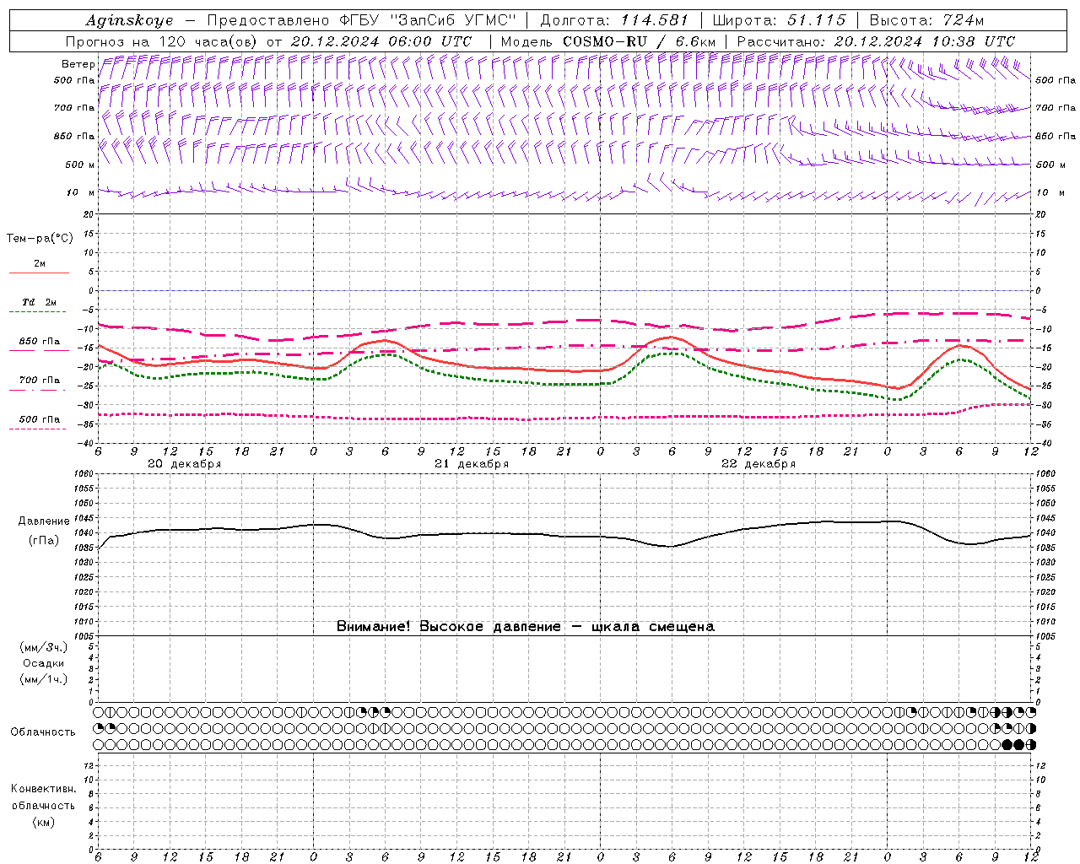
Task: Click the dotted line sample under 500 гПа legend
Action: (39, 429)
